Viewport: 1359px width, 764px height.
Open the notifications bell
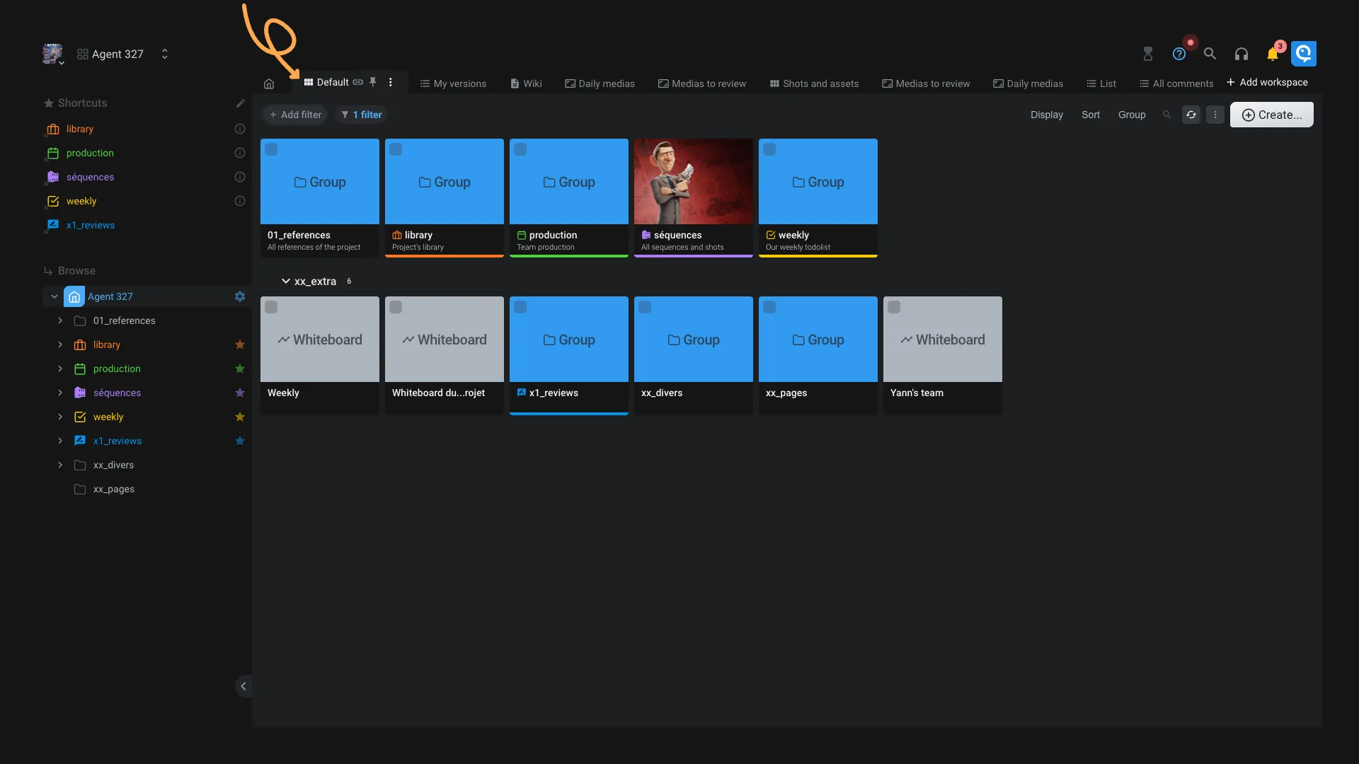1273,54
